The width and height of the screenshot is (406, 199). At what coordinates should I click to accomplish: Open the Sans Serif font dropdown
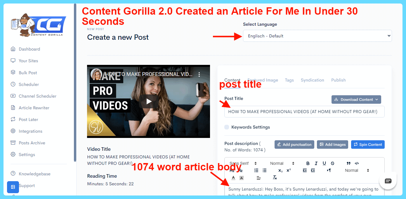243,163
